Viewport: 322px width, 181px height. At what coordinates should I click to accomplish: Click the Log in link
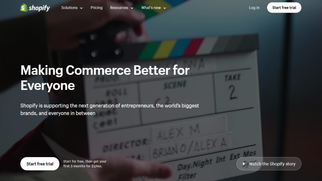pos(254,8)
